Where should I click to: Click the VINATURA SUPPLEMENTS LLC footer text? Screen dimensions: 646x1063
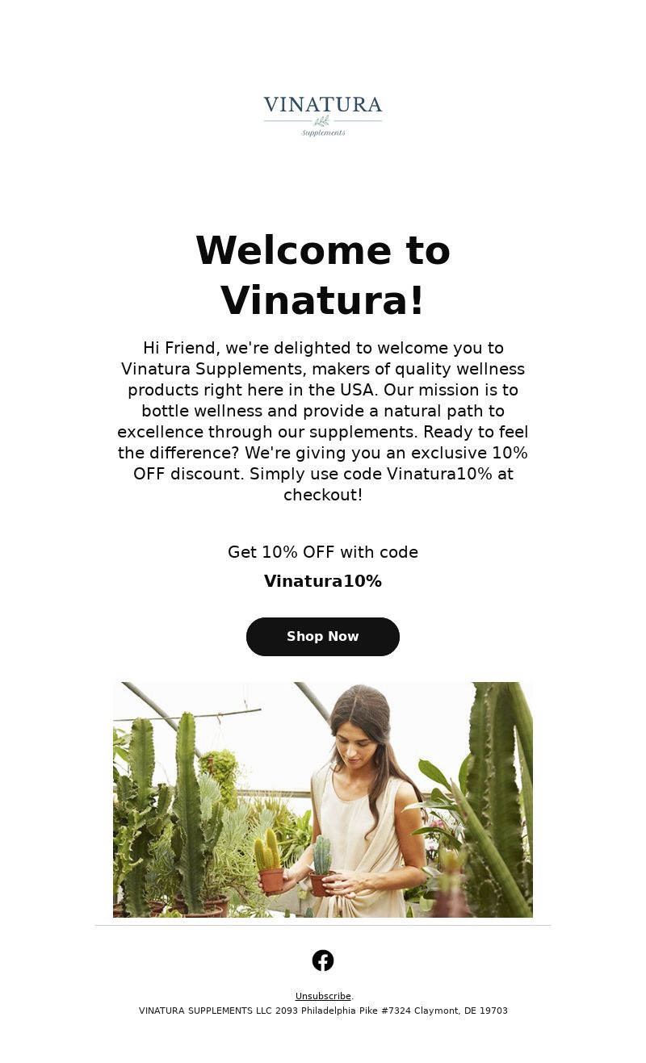coord(206,1011)
